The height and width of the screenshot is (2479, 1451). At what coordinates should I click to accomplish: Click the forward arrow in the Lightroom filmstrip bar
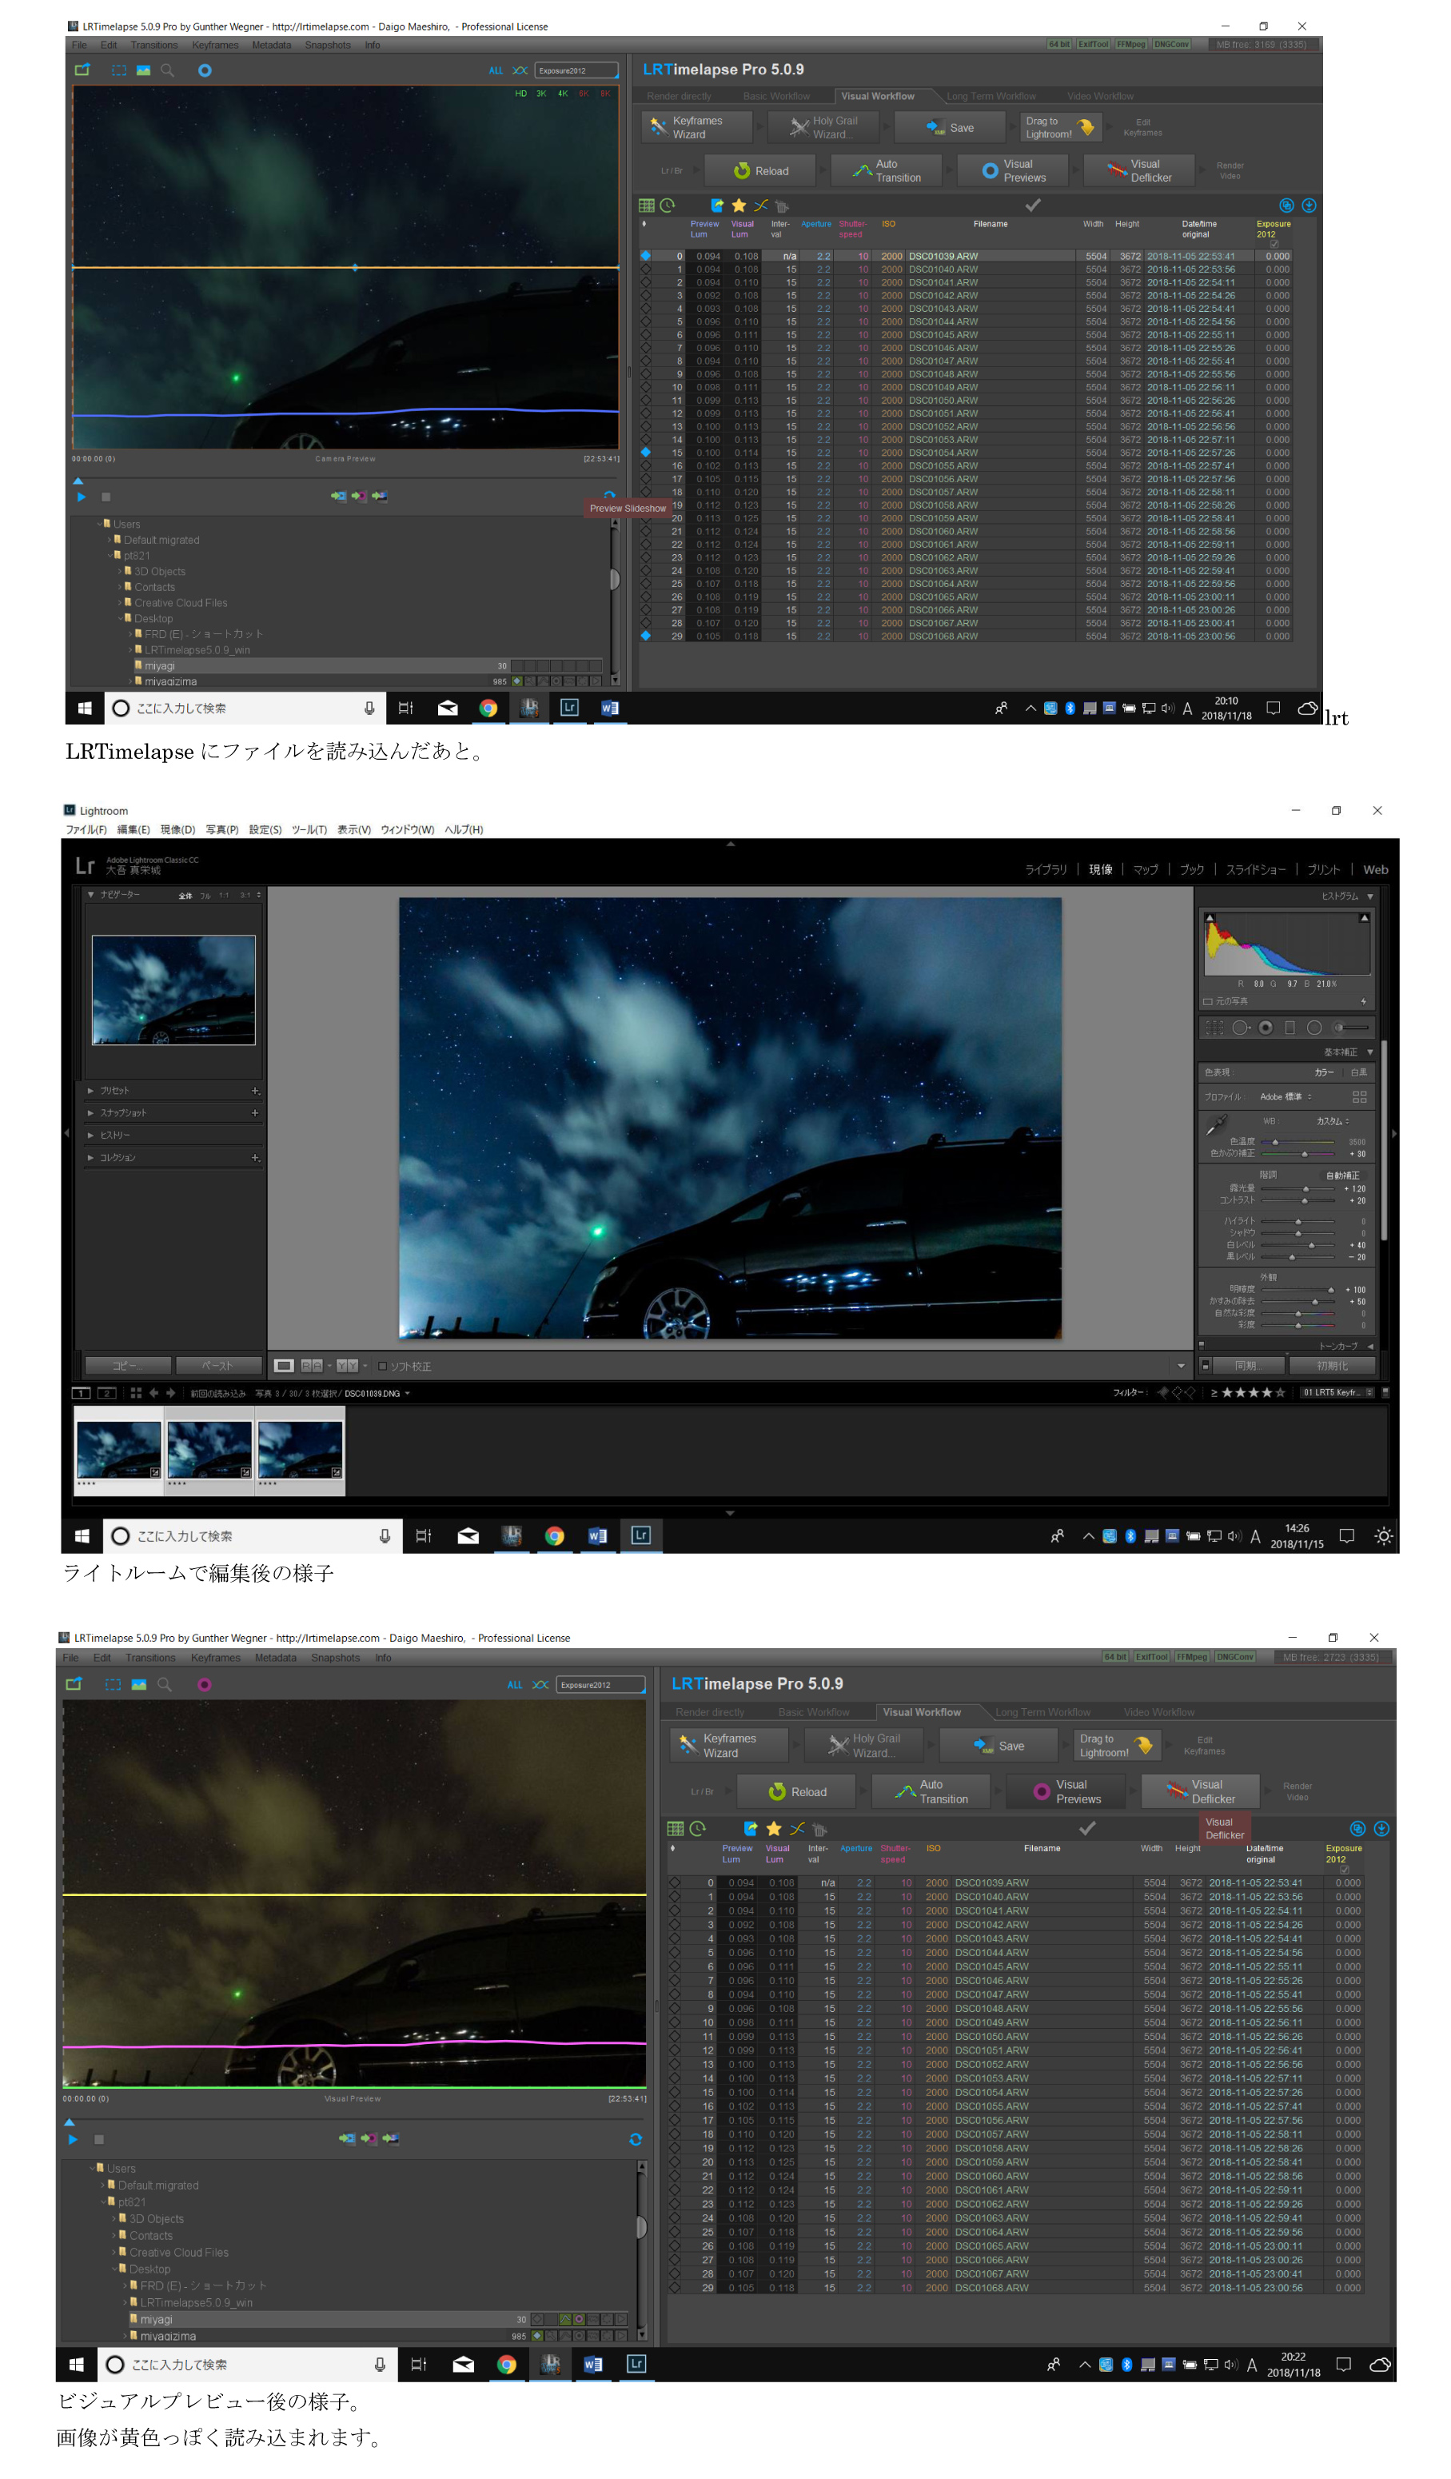pos(171,1393)
